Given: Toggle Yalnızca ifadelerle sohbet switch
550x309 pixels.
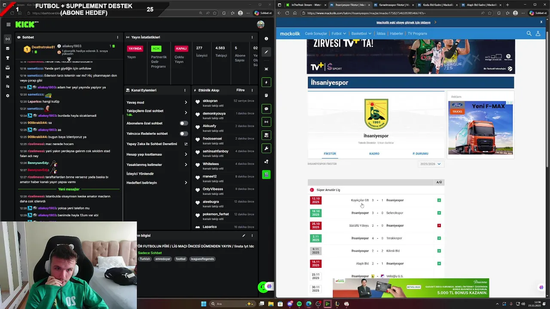Looking at the screenshot, I should pyautogui.click(x=183, y=133).
